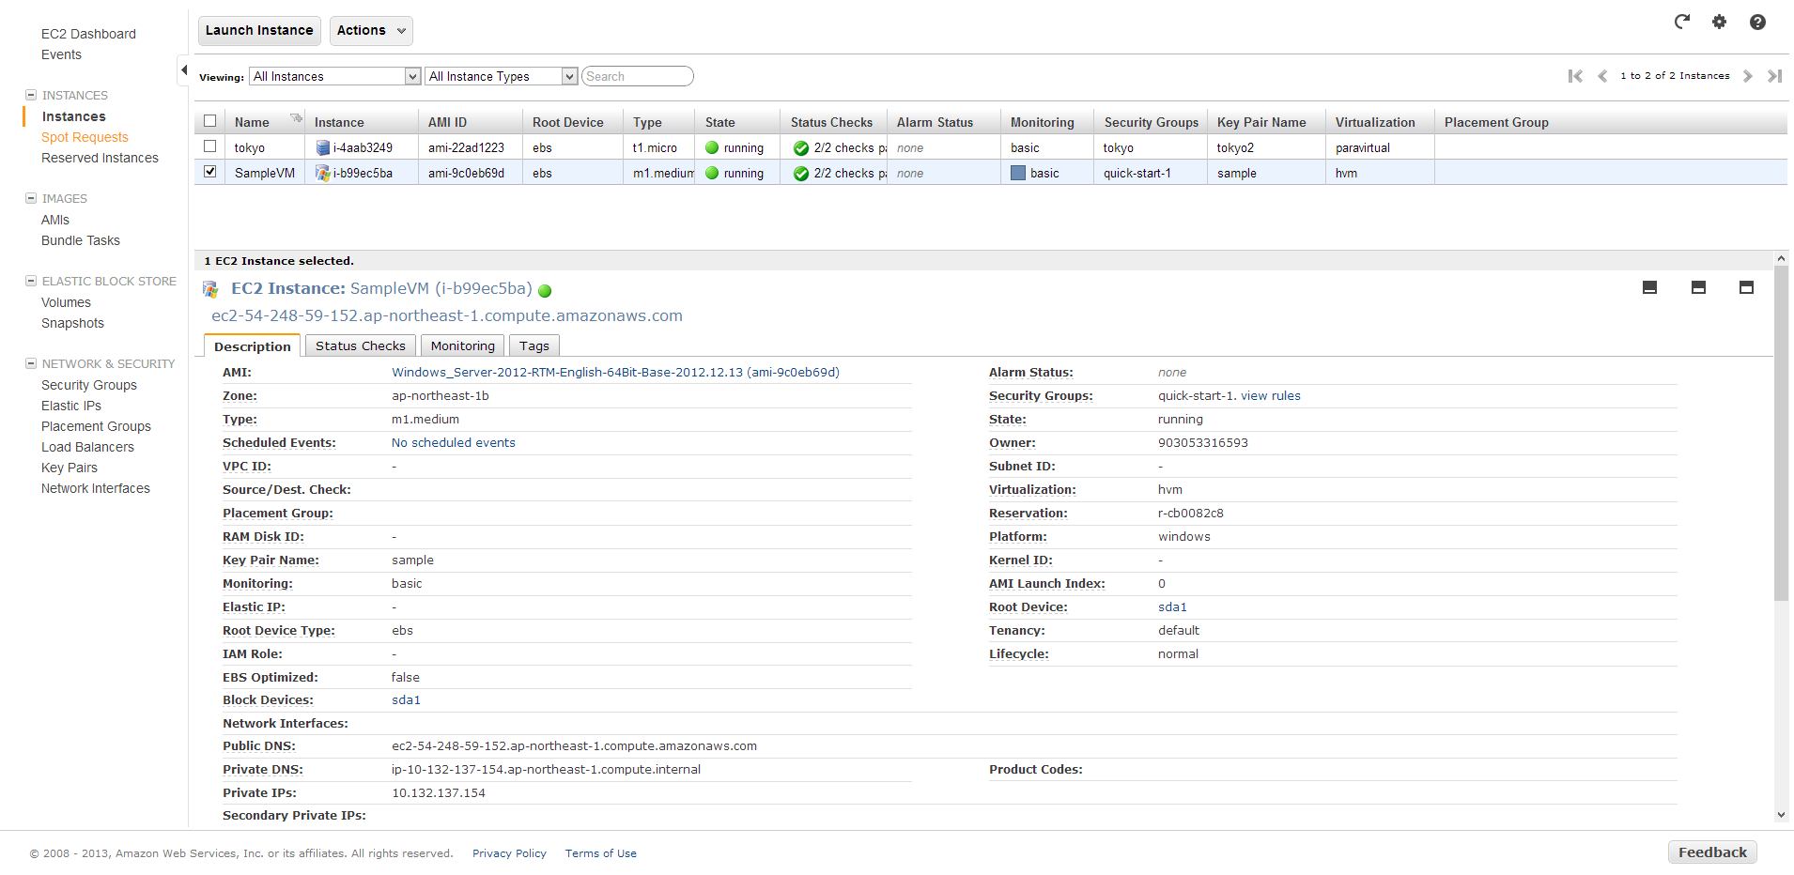Screen dimensions: 1794x875
Task: Open Elastic IPs in sidebar
Action: tap(71, 406)
